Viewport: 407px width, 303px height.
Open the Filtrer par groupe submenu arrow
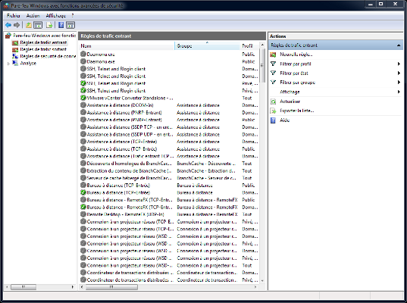[399, 83]
